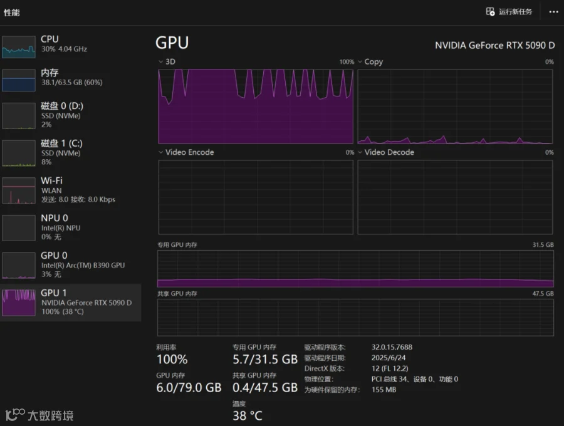Image resolution: width=564 pixels, height=426 pixels.
Task: Click the NPU 0 mini graph thumbnail
Action: [19, 228]
